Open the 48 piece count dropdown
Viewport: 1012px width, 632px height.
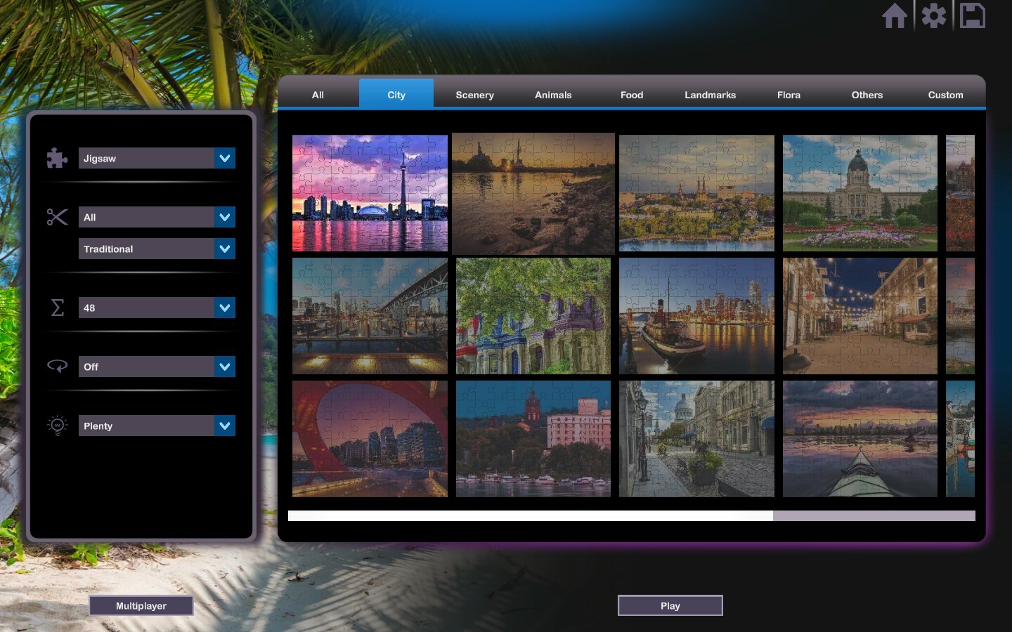(x=156, y=308)
